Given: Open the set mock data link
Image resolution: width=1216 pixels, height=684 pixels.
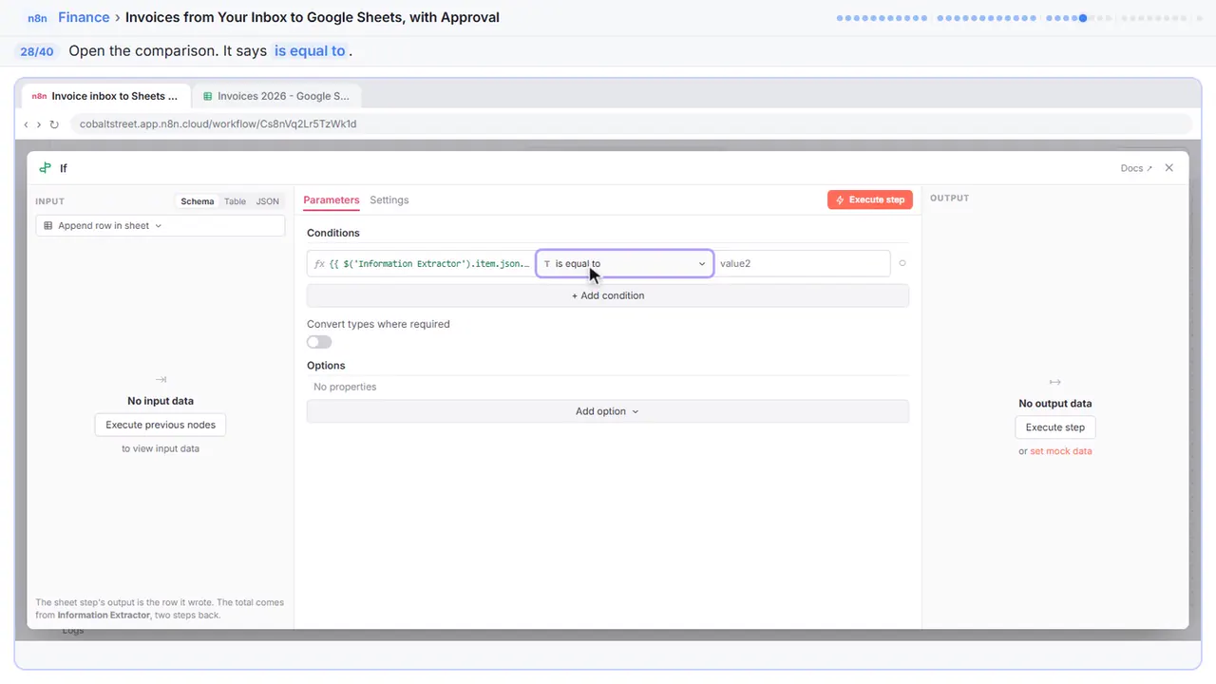Looking at the screenshot, I should [x=1061, y=451].
